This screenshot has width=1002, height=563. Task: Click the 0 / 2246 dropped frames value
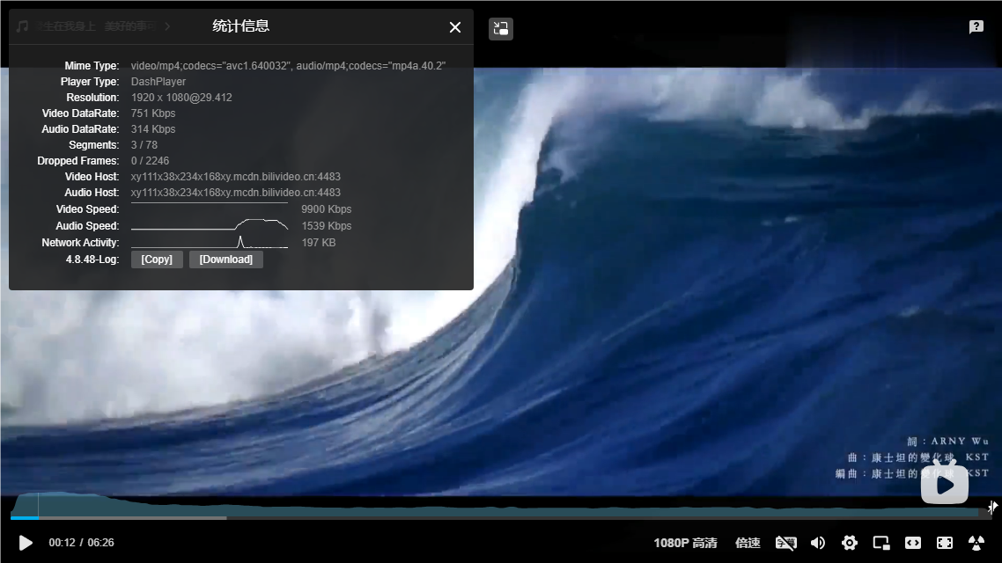click(151, 161)
